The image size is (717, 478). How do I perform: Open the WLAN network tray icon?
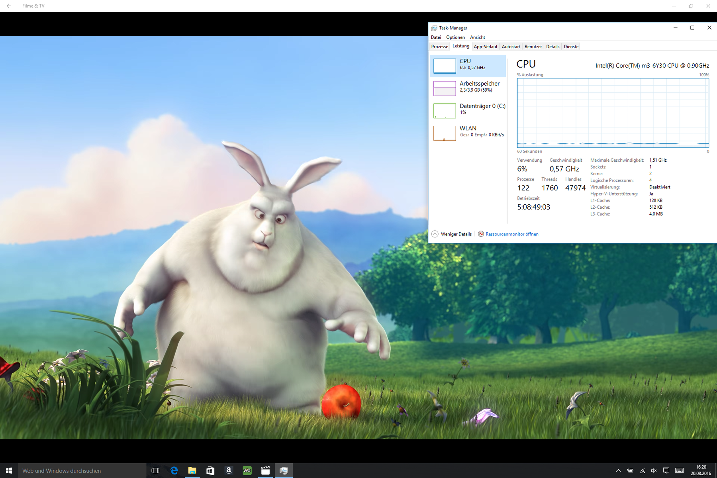[643, 470]
